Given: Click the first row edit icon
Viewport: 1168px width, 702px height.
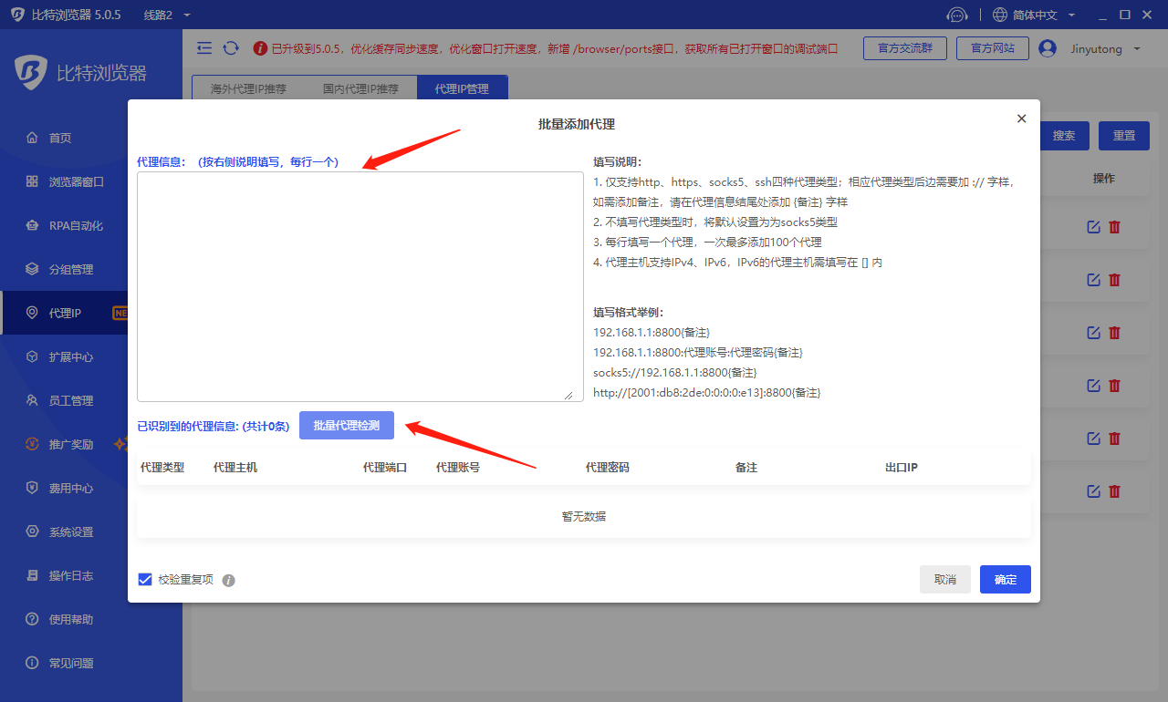Looking at the screenshot, I should (x=1093, y=227).
